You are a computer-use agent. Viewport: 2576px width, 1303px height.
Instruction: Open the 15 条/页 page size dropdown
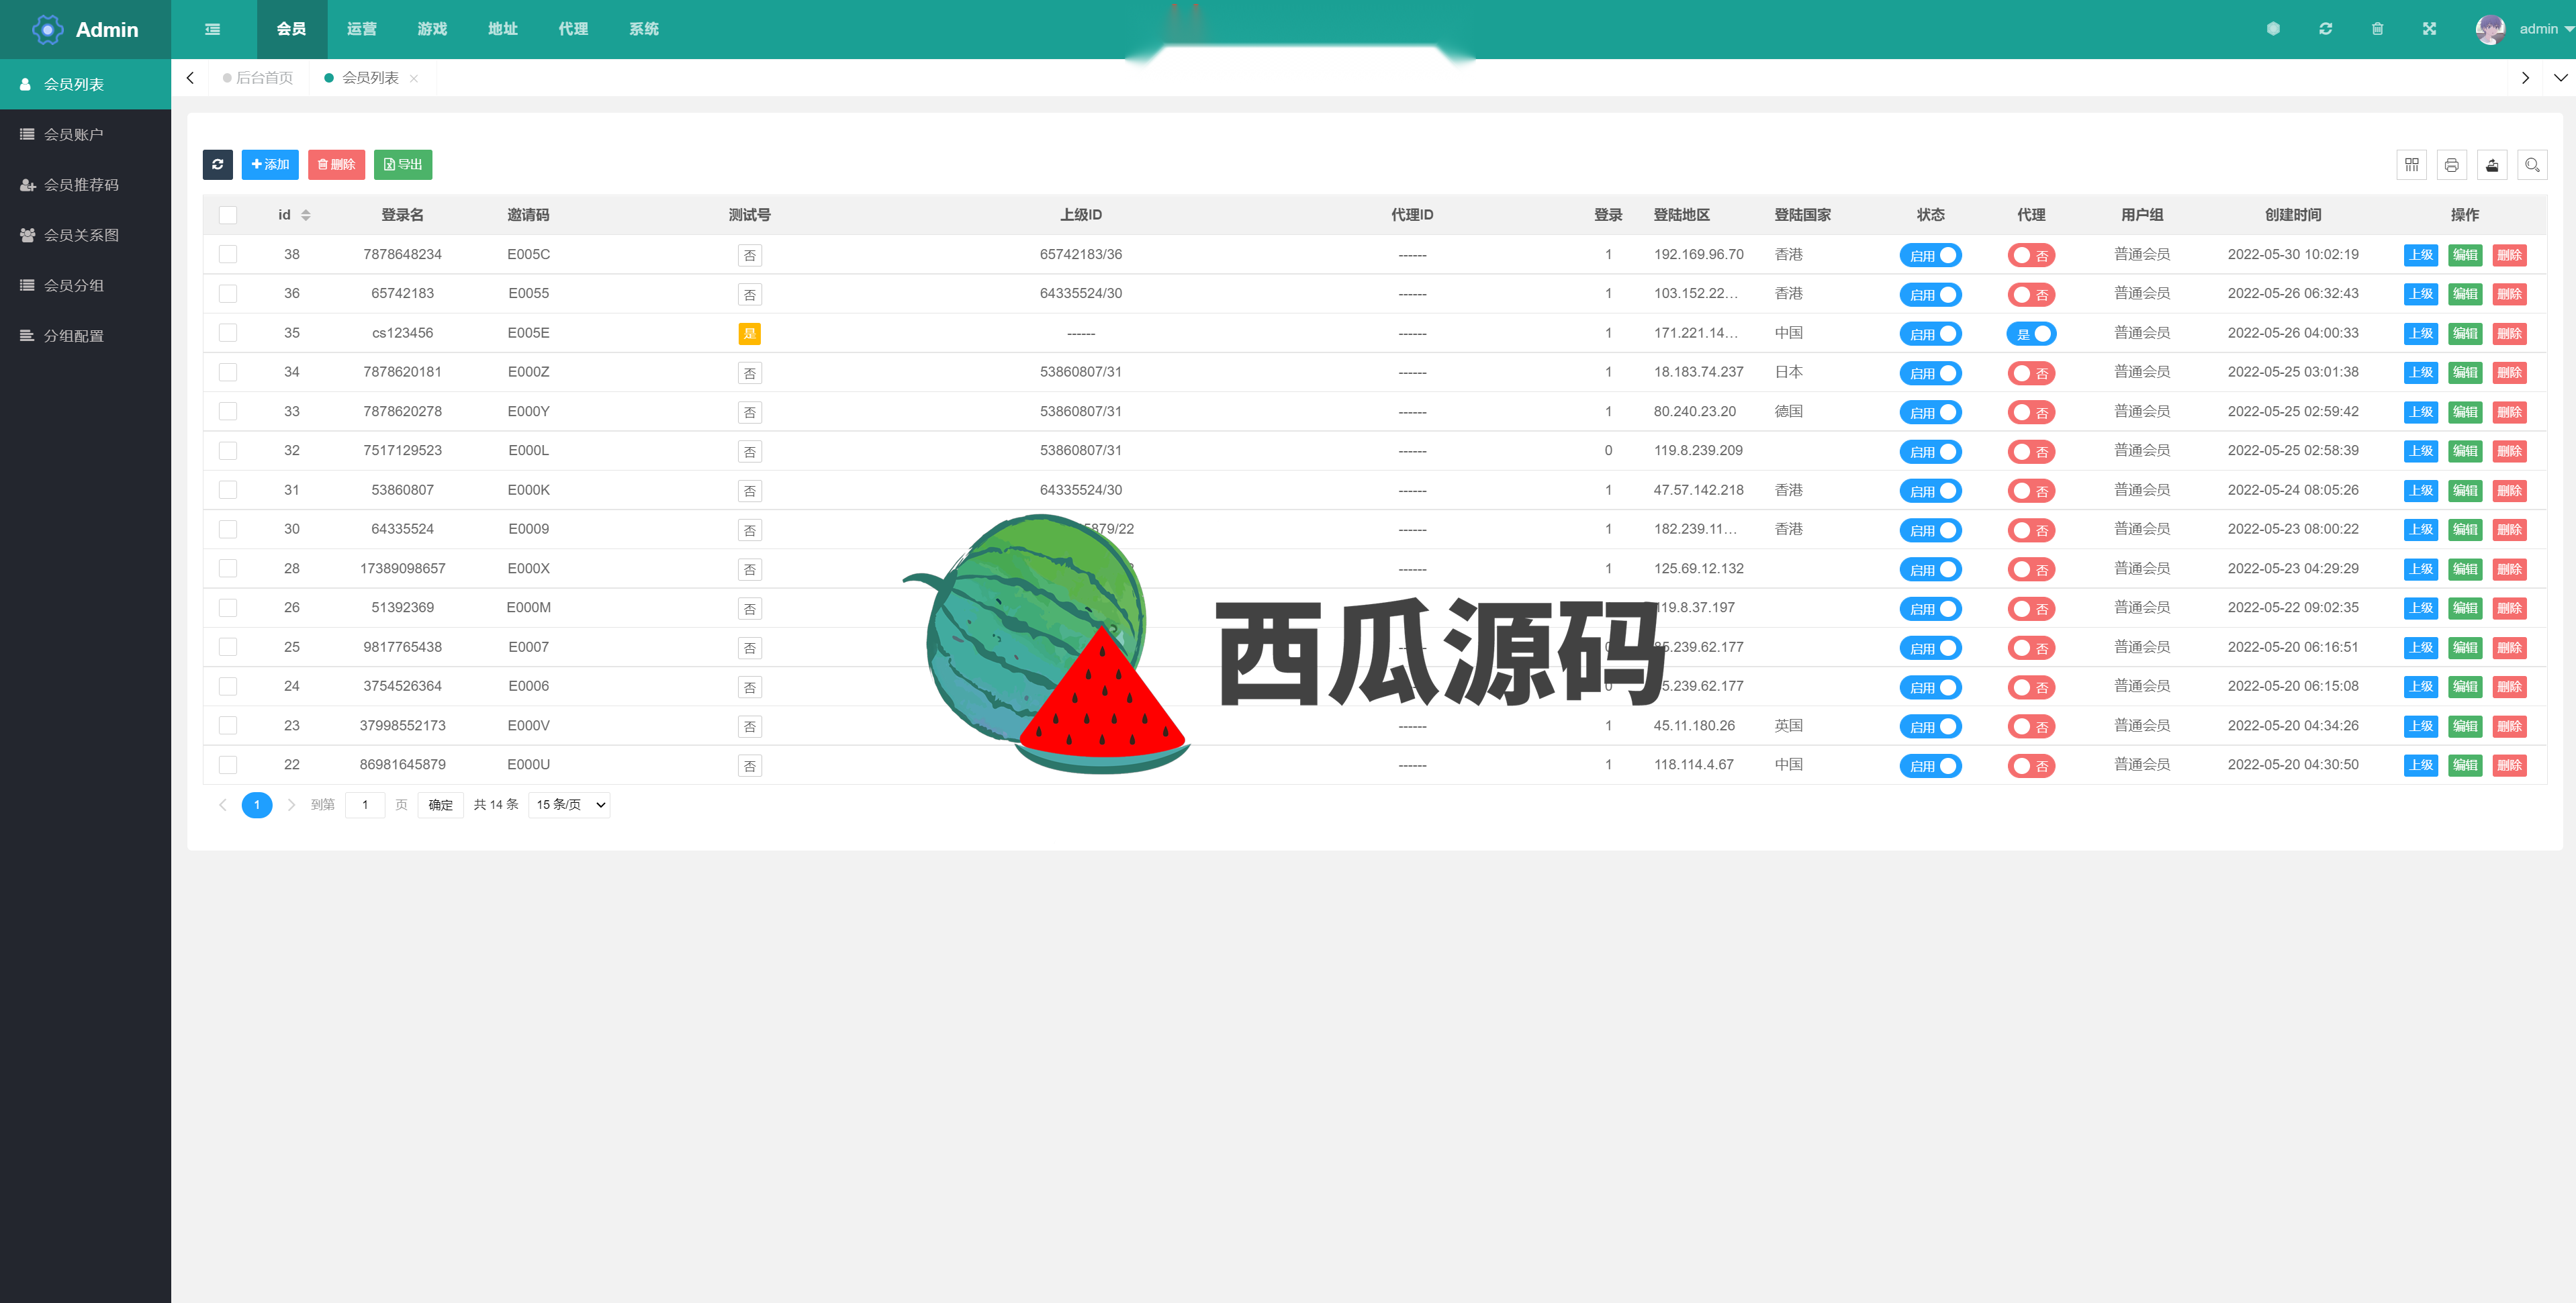click(569, 805)
